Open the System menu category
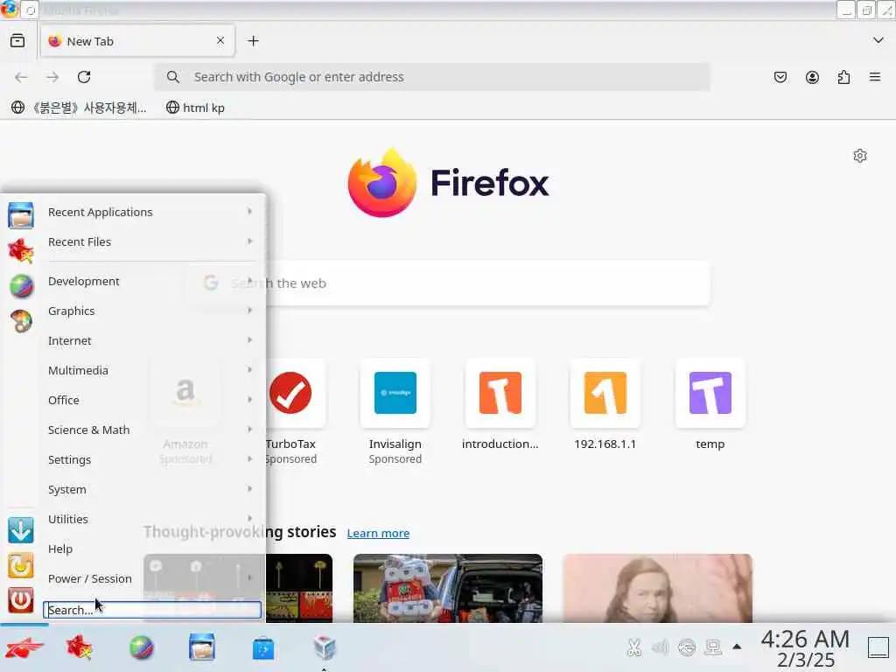Viewport: 896px width, 672px height. point(151,489)
